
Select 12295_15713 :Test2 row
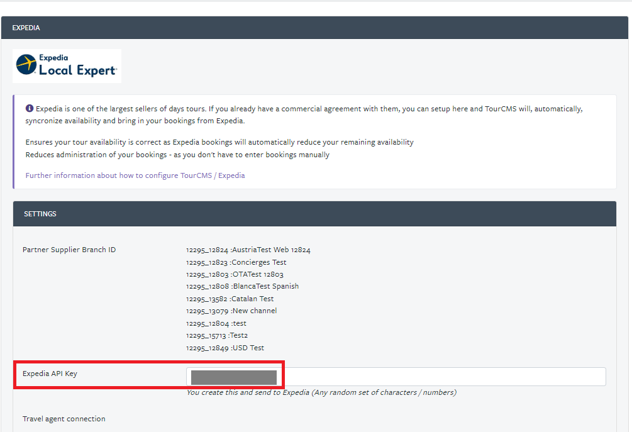[217, 336]
